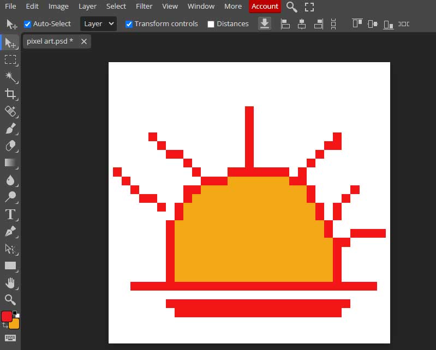Select the Hand tool
The image size is (436, 350).
[x=10, y=282]
